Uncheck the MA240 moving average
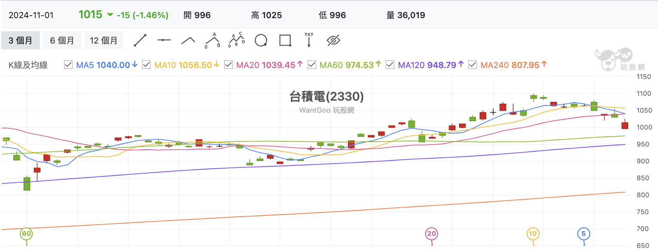 (473, 65)
